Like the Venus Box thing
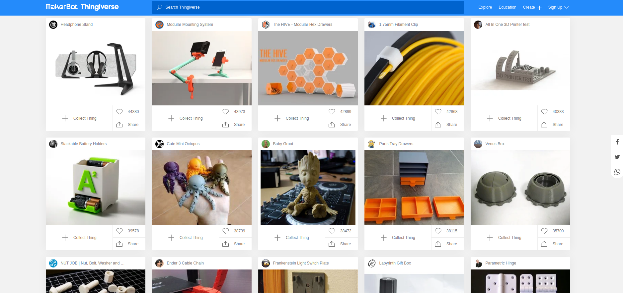623x293 pixels. (544, 231)
